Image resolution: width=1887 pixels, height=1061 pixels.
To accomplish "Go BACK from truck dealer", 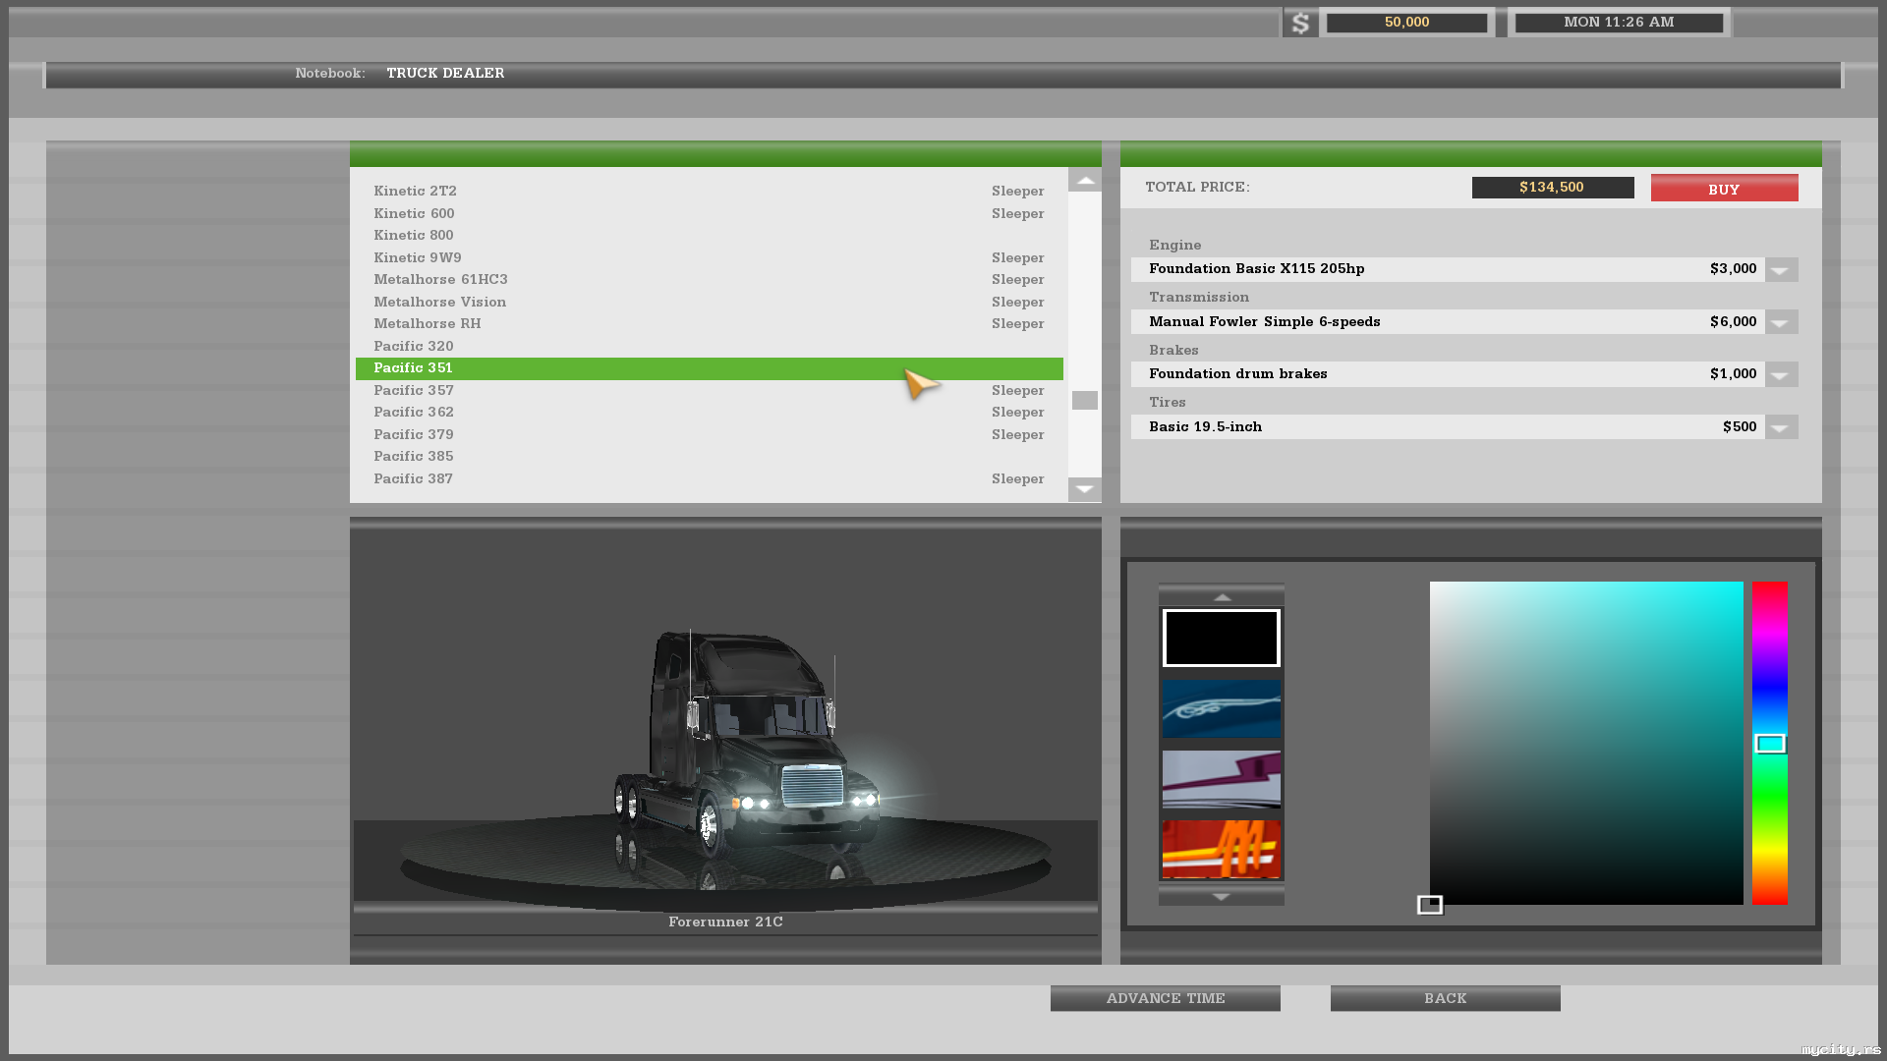I will pyautogui.click(x=1445, y=998).
